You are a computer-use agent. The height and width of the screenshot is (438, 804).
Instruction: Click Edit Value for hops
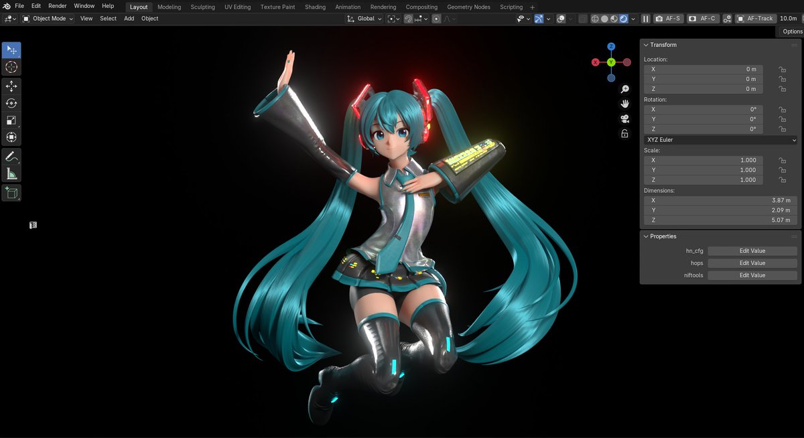(752, 263)
